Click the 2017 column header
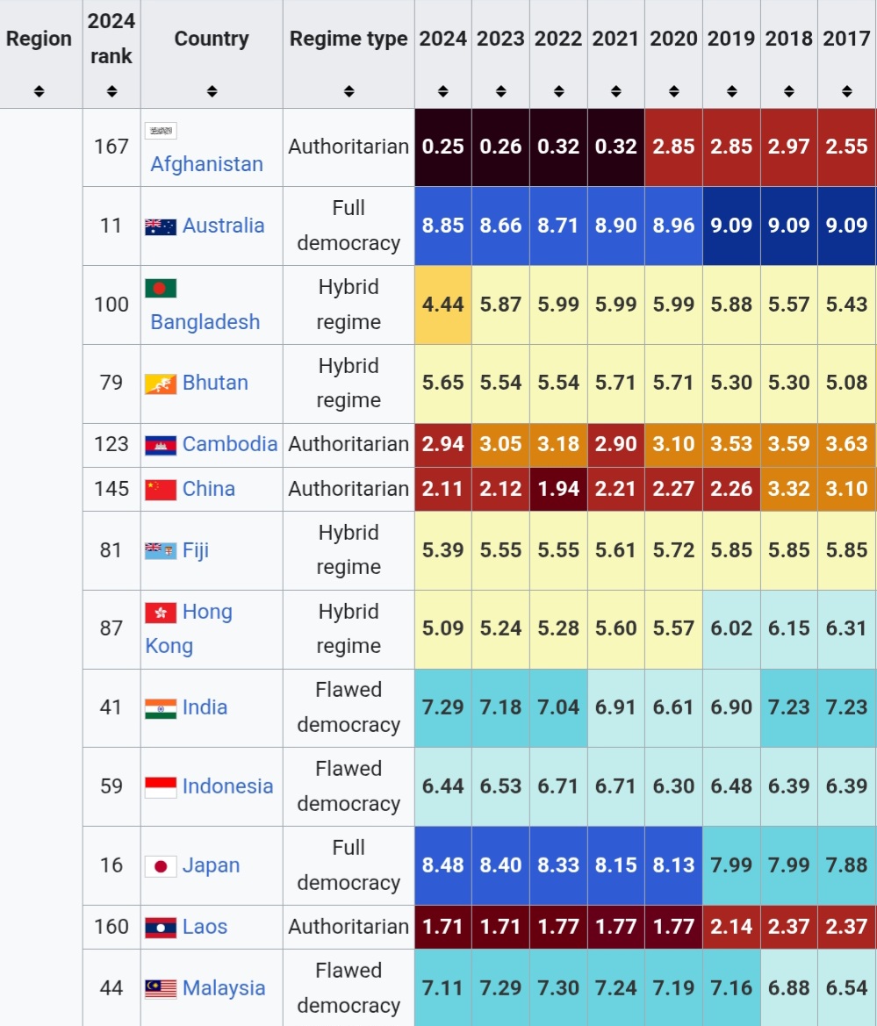 click(846, 39)
